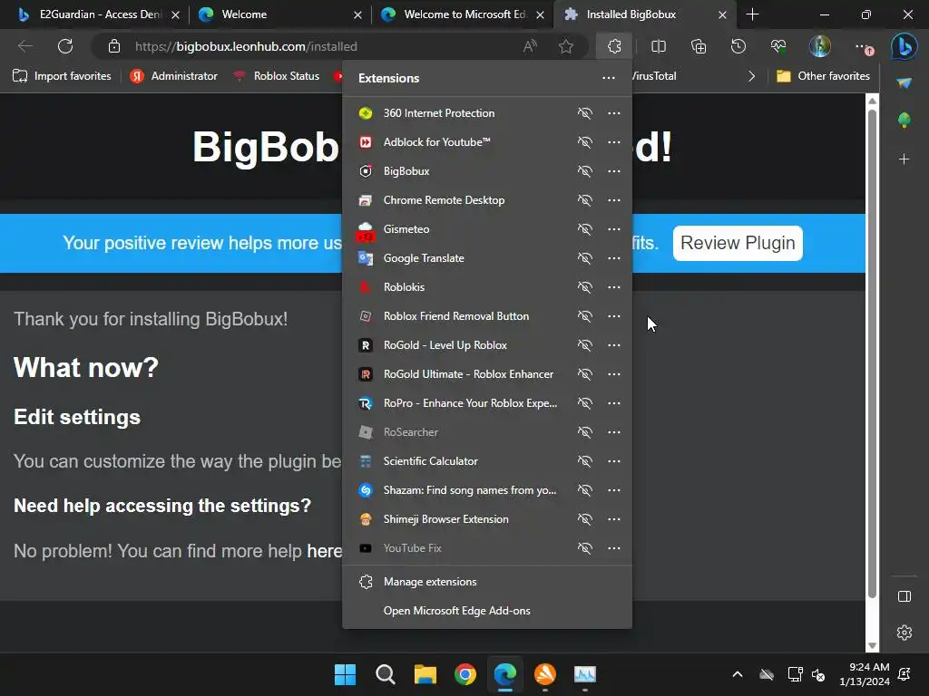Image resolution: width=929 pixels, height=696 pixels.
Task: Toggle toolbar visibility for YouTube Fix
Action: coord(585,548)
